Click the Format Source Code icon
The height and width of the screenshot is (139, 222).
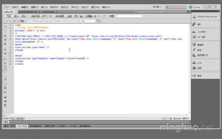coord(5,105)
